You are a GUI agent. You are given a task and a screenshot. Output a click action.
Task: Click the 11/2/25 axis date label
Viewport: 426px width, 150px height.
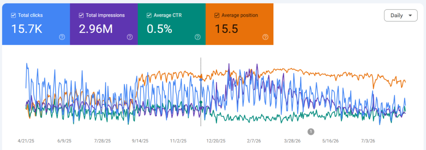click(x=178, y=141)
